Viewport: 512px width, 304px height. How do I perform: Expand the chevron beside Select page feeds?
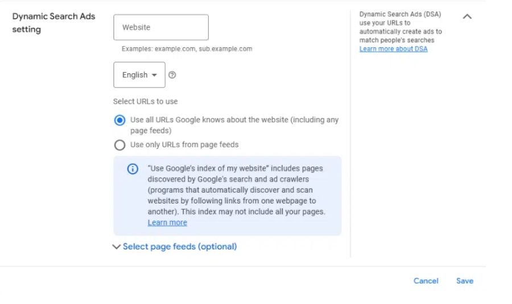click(x=117, y=247)
